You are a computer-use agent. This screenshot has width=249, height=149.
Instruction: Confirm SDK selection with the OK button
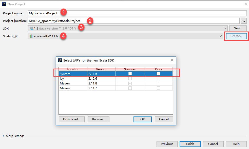(x=142, y=119)
